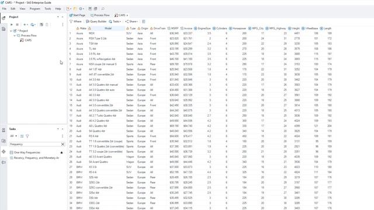The width and height of the screenshot is (374, 210).
Task: Clear the Frequency search text
Action: (x=63, y=144)
